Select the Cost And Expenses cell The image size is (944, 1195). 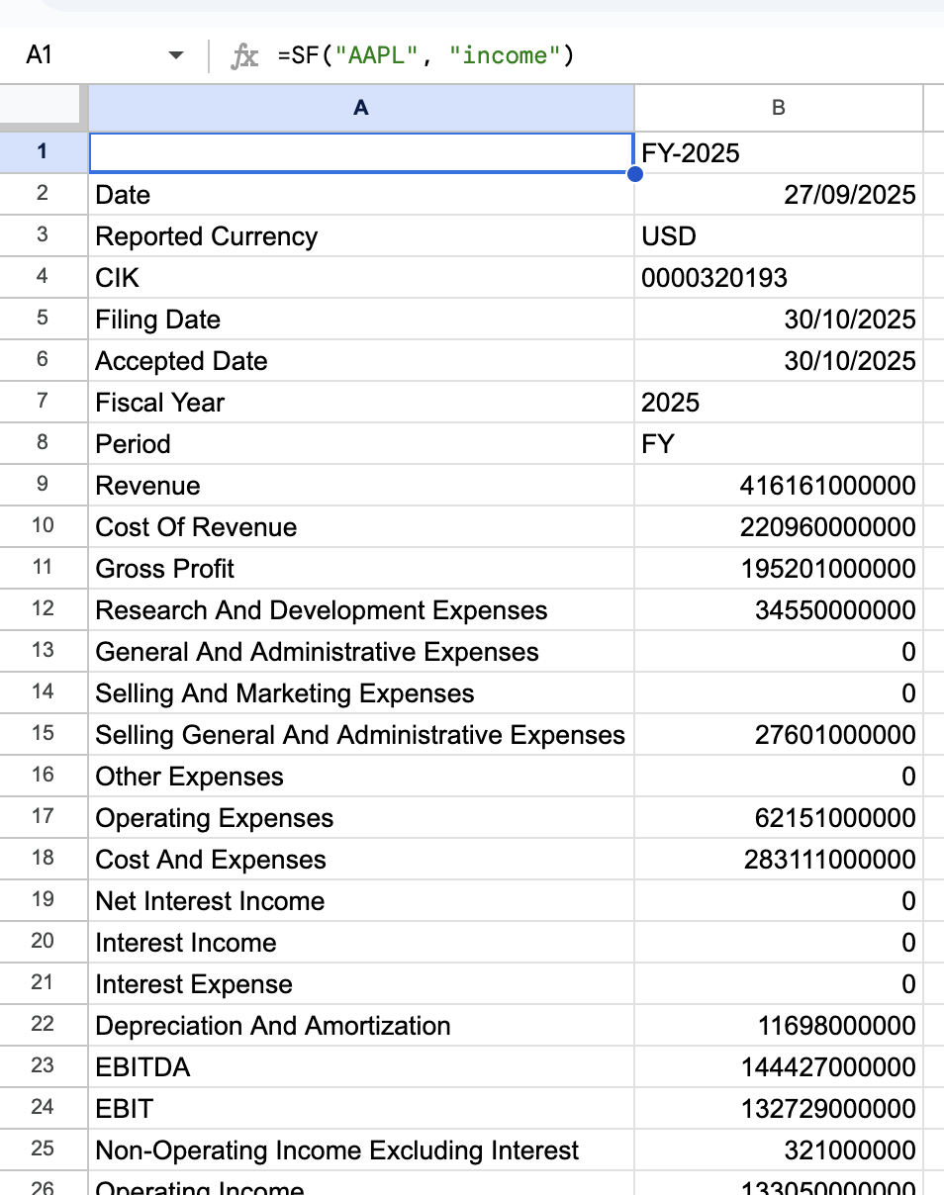click(x=361, y=859)
